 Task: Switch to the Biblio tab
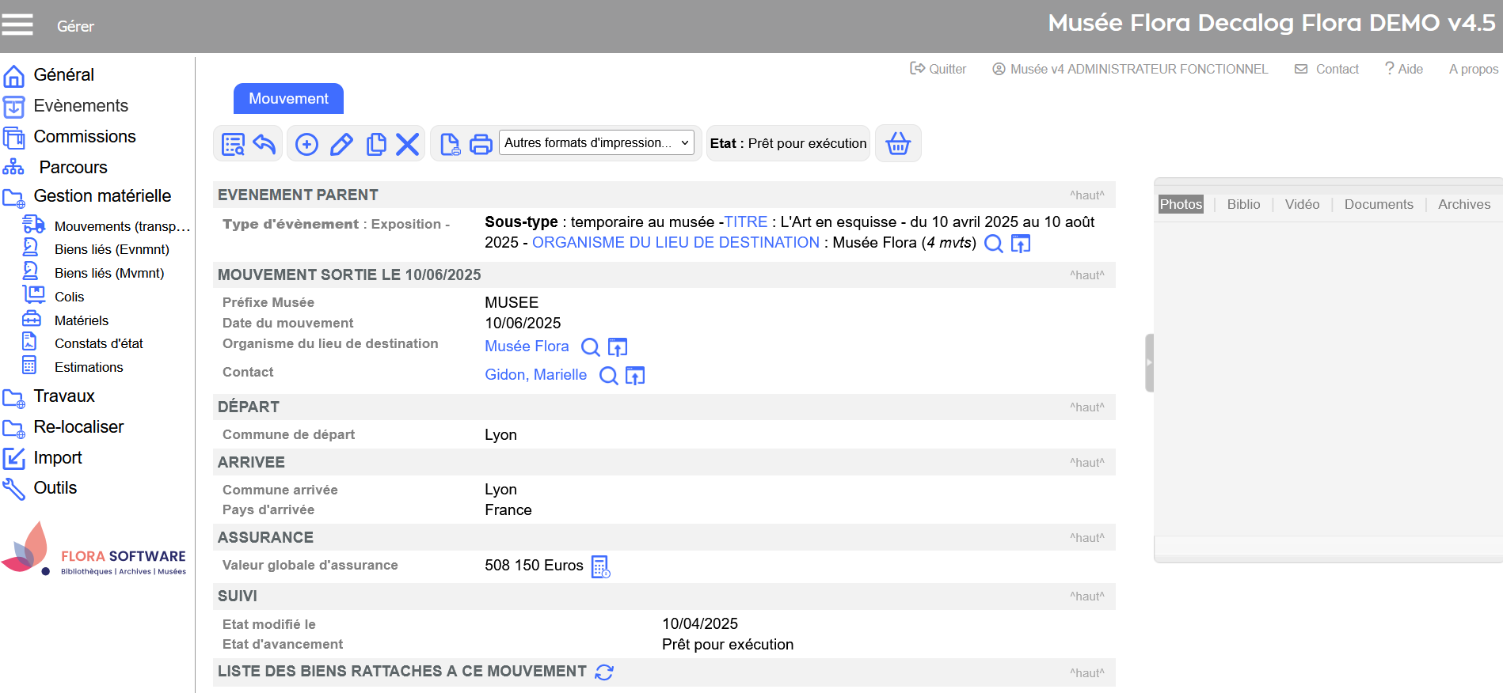[x=1243, y=204]
